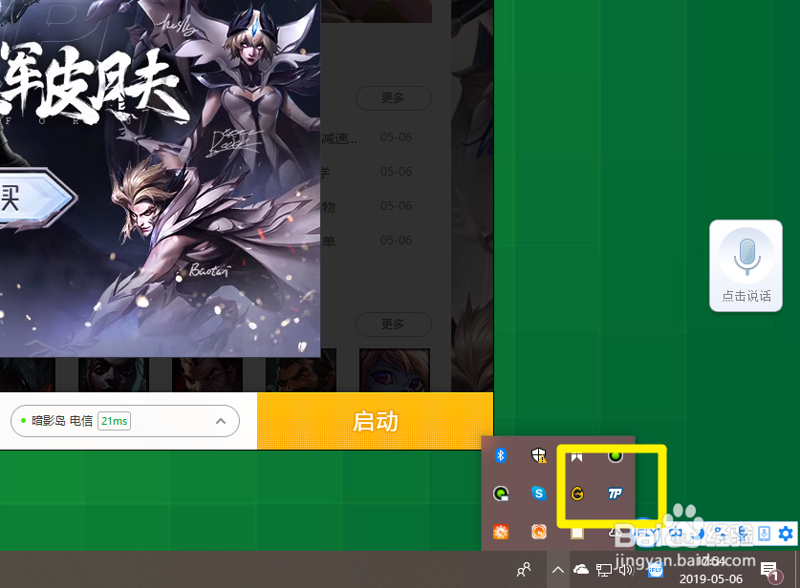Click the upper 更多 button
This screenshot has height=588, width=800.
tap(394, 97)
